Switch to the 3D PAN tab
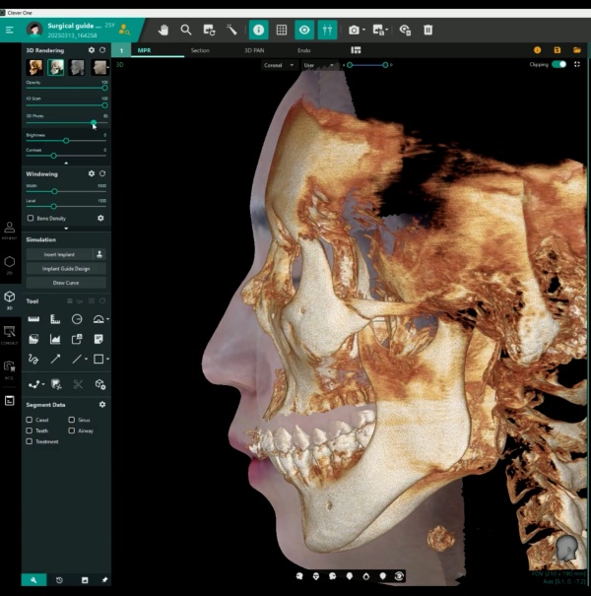591x596 pixels. pos(255,49)
